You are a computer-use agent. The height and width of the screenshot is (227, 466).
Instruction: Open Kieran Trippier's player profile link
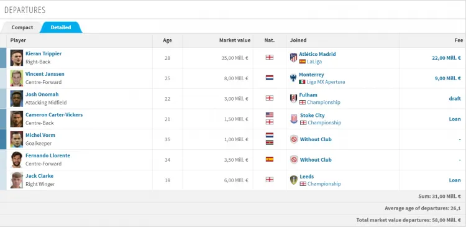pyautogui.click(x=43, y=53)
